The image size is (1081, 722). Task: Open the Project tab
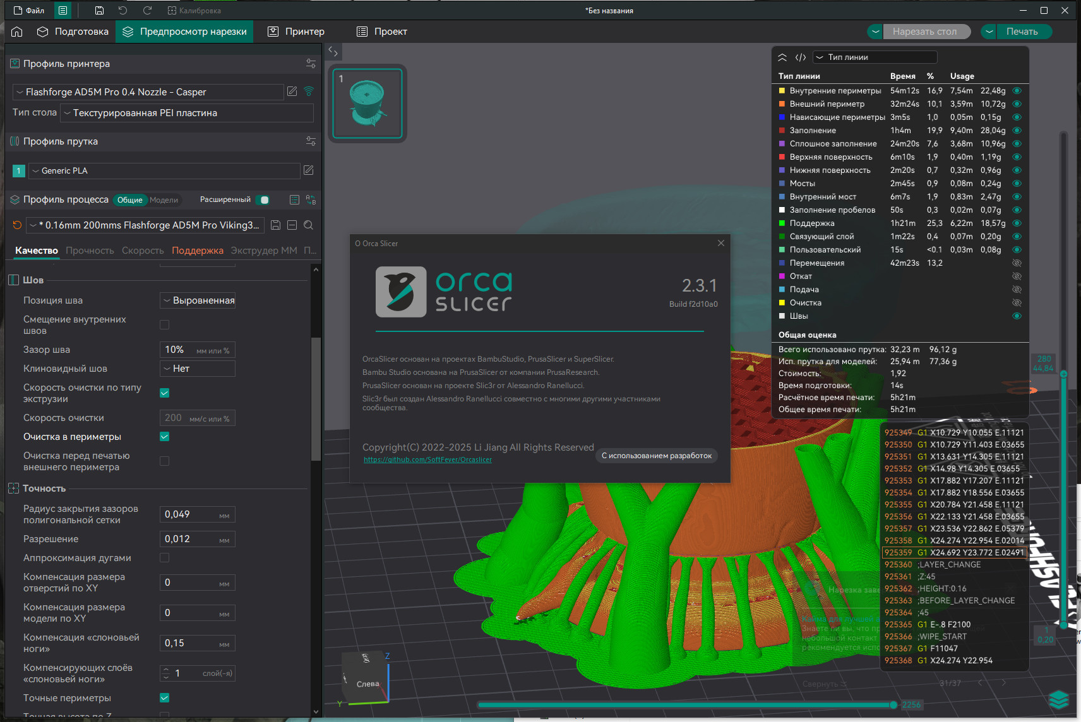tap(382, 32)
